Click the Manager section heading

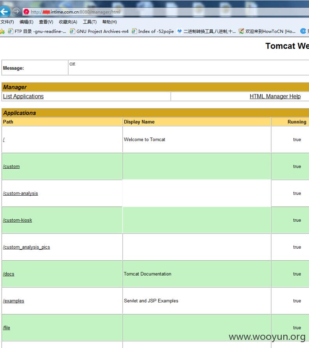(x=15, y=87)
